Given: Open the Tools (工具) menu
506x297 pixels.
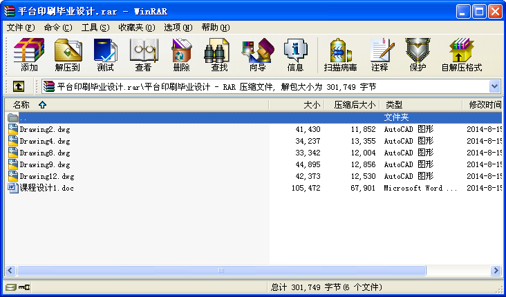Looking at the screenshot, I should coord(95,28).
